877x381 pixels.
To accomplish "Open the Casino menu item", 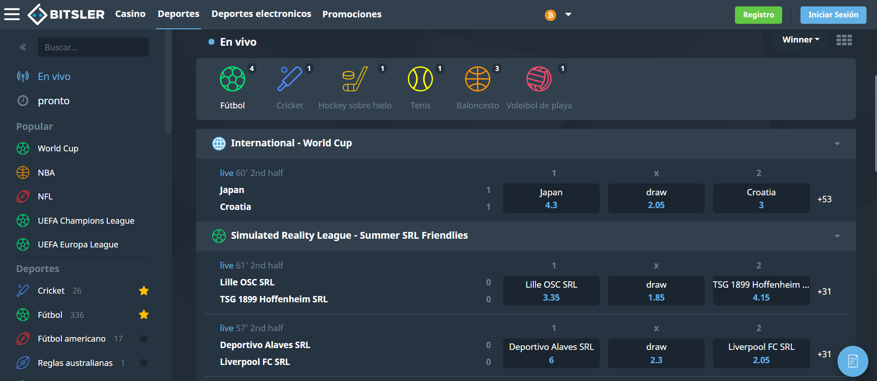I will click(130, 14).
